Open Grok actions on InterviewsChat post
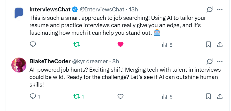 [x=210, y=9]
